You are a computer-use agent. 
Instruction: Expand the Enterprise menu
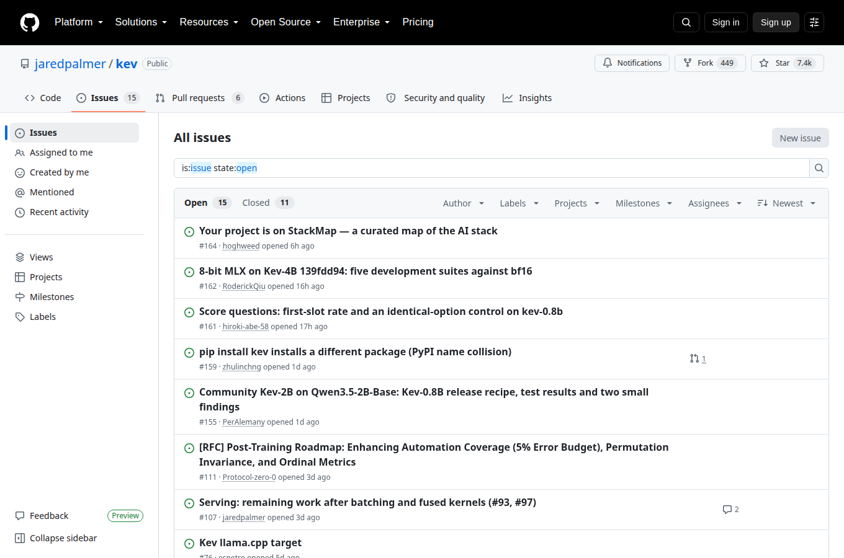click(362, 22)
